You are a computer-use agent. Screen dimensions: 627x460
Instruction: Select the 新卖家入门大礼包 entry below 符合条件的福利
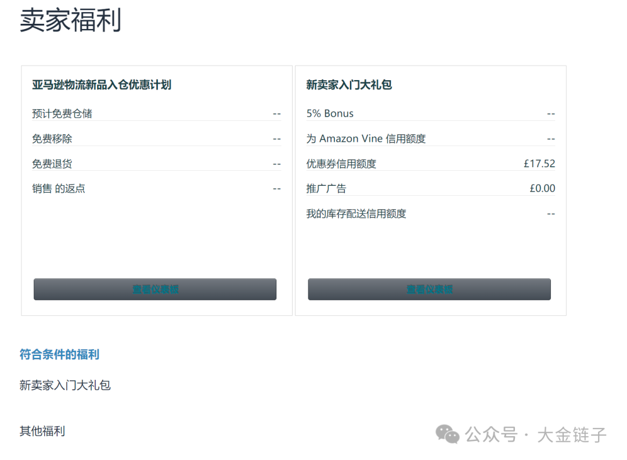coord(65,385)
